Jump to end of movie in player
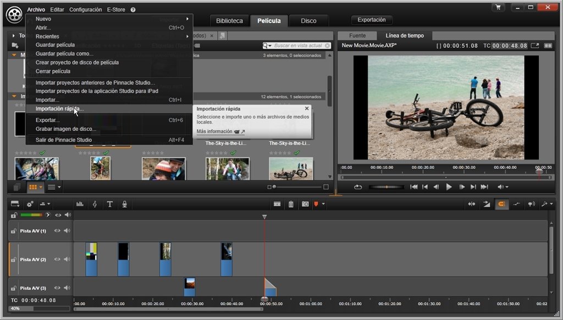The height and width of the screenshot is (320, 563). pos(484,187)
